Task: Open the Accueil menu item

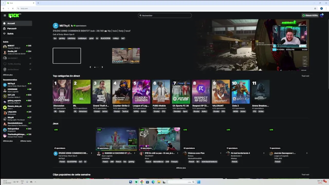Action: [x=17, y=23]
